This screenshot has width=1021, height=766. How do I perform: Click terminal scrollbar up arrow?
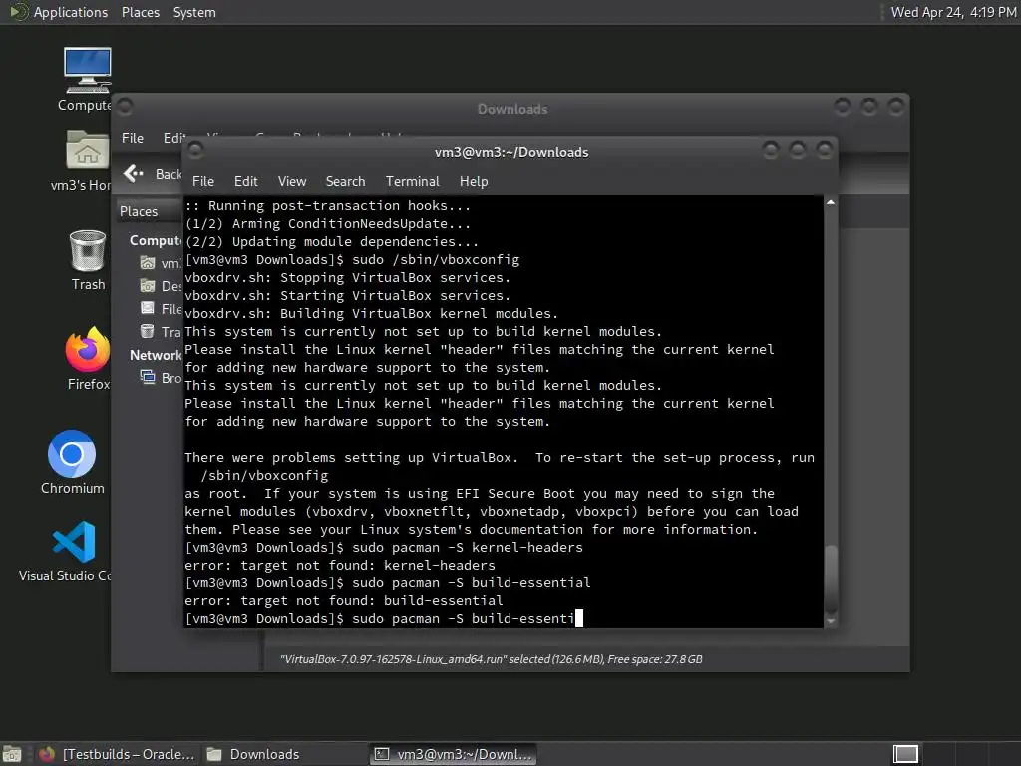coord(831,202)
